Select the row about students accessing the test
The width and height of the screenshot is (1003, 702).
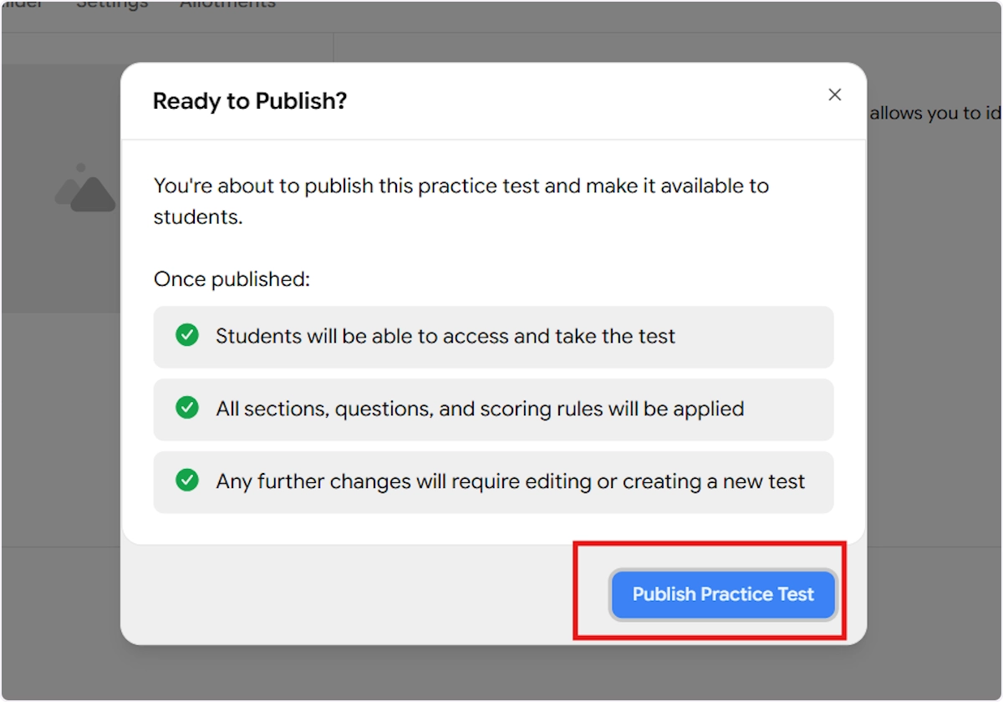click(x=493, y=337)
